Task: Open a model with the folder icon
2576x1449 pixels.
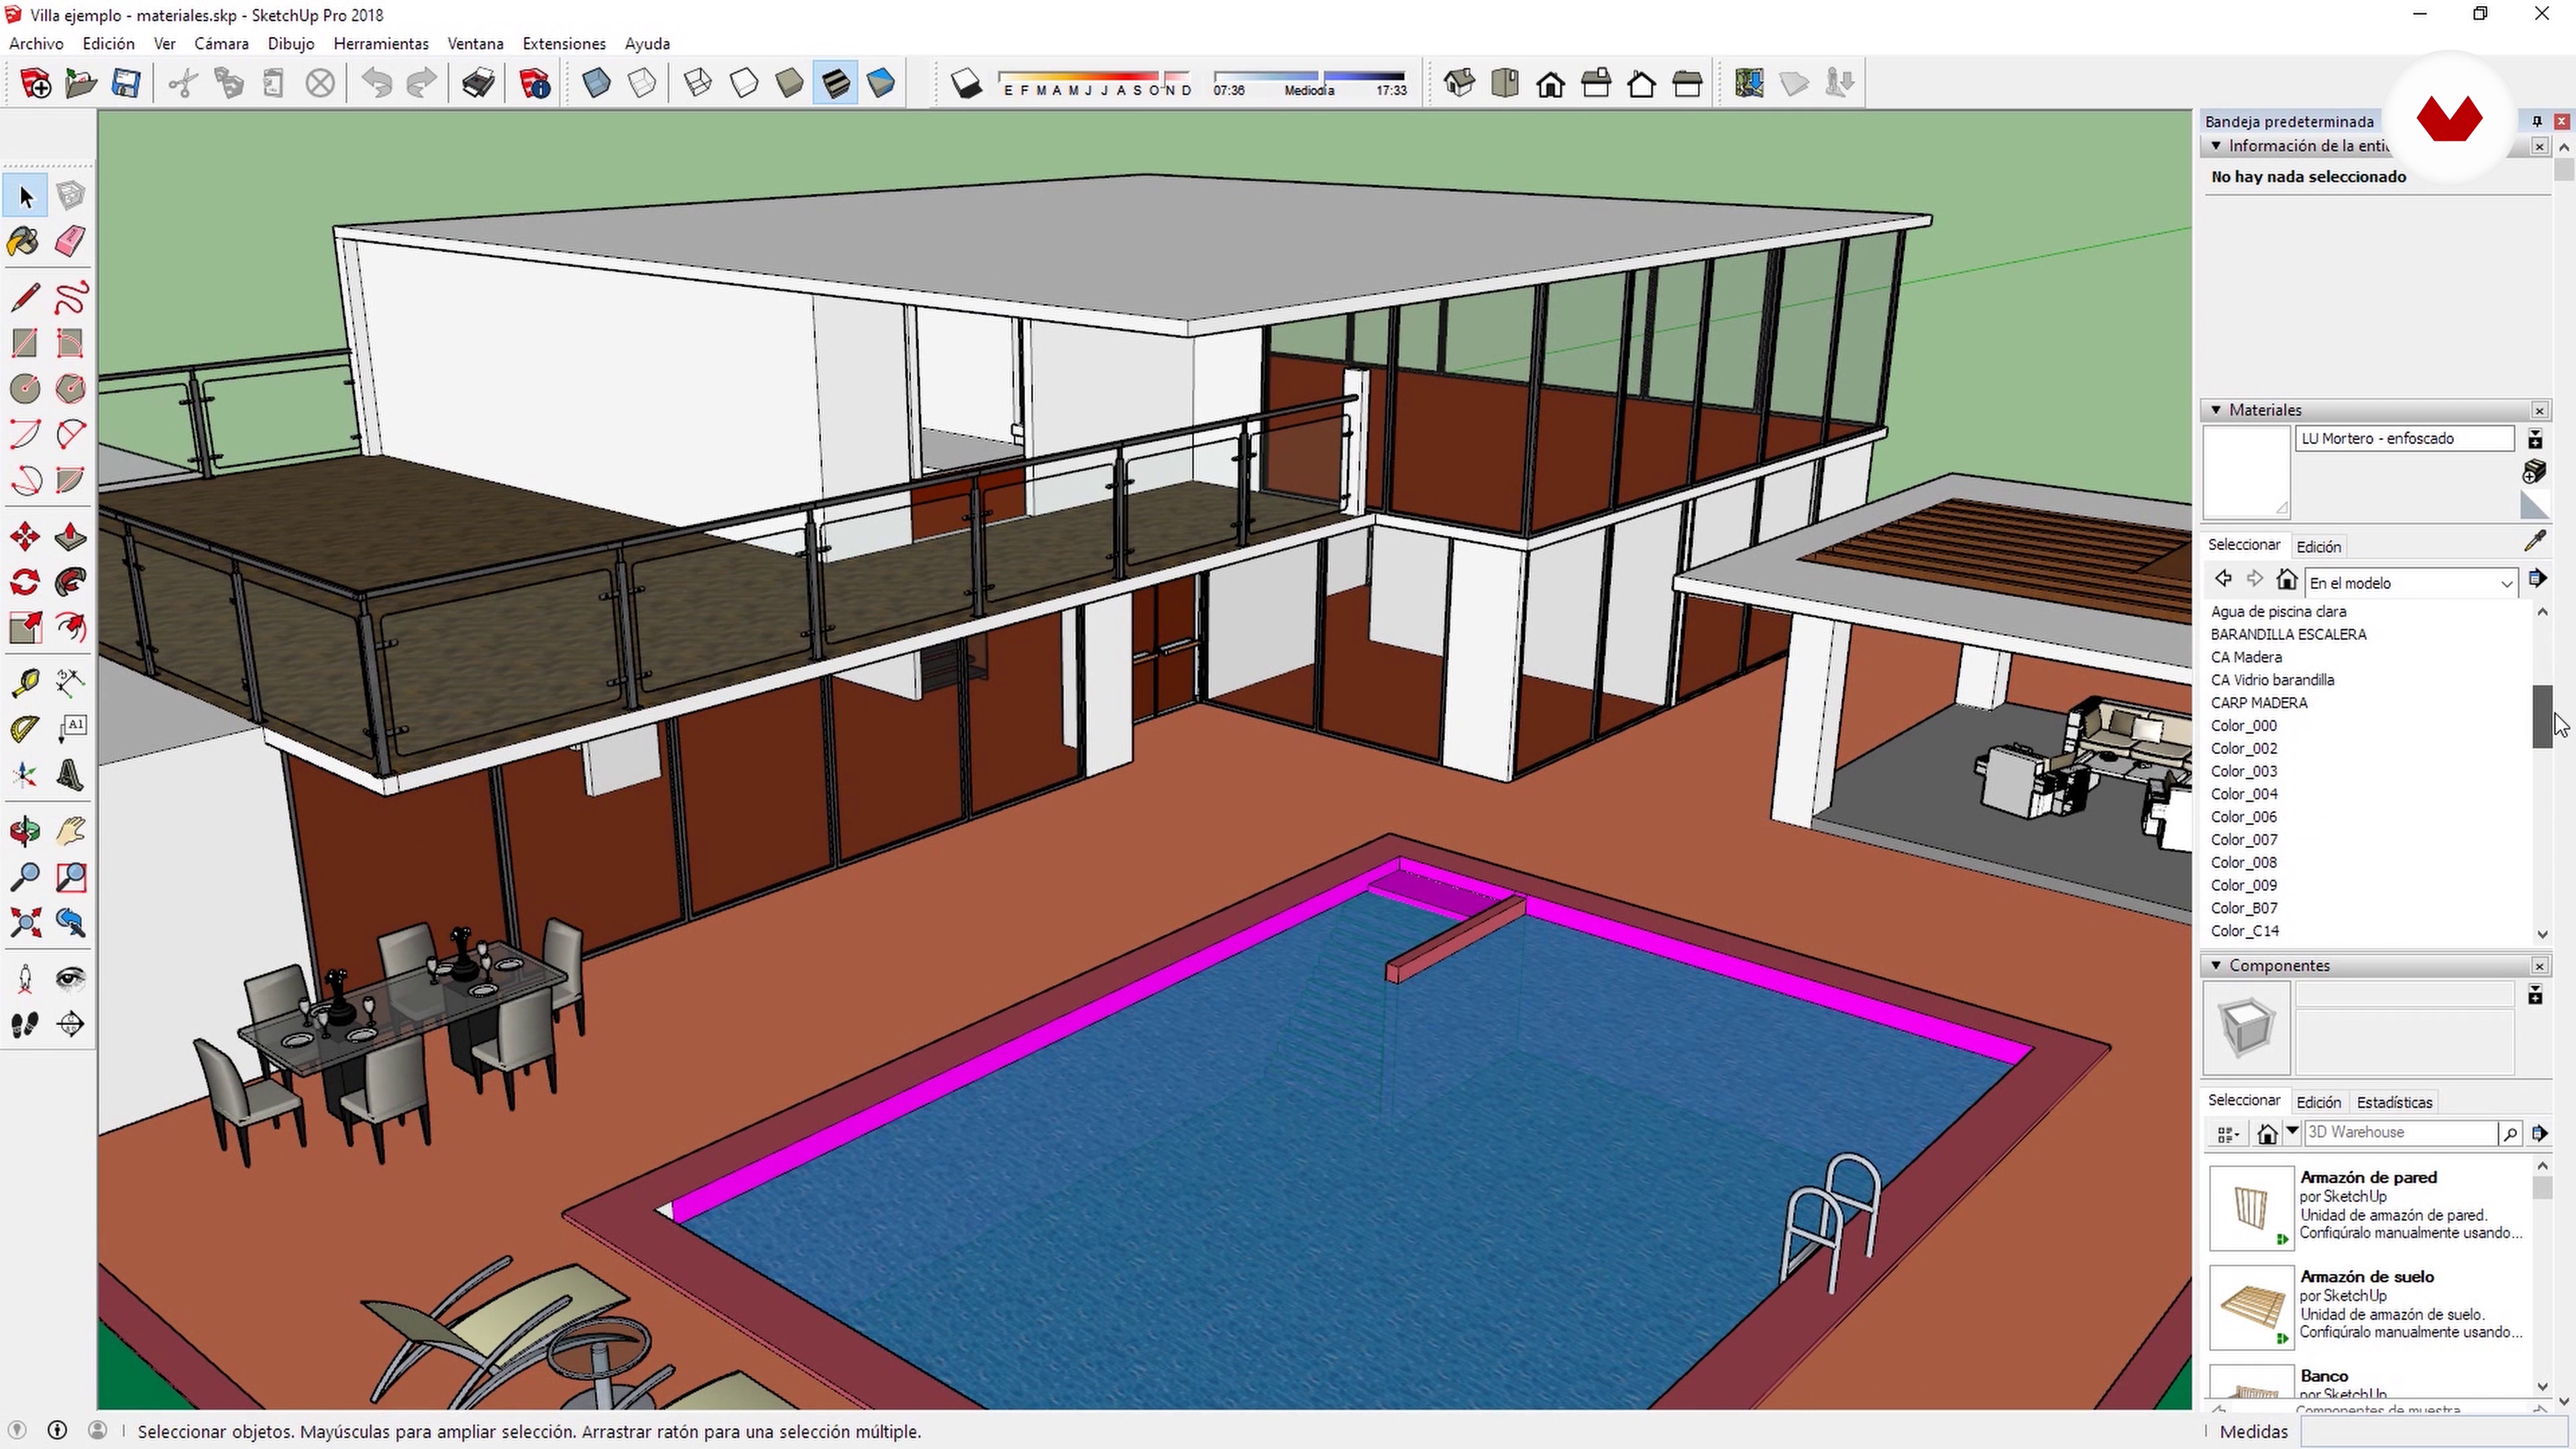Action: tap(80, 83)
